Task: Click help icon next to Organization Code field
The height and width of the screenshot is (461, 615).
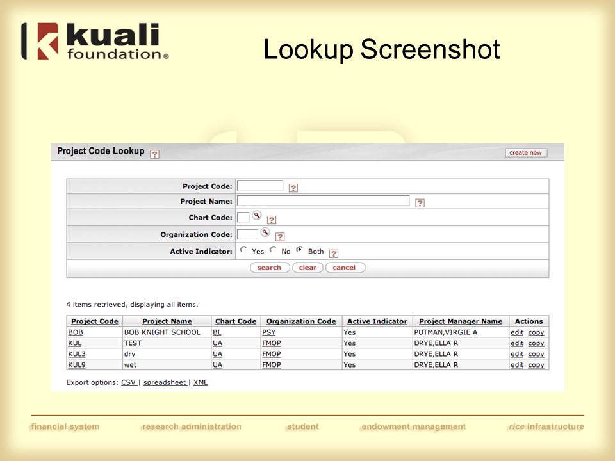Action: tap(280, 237)
